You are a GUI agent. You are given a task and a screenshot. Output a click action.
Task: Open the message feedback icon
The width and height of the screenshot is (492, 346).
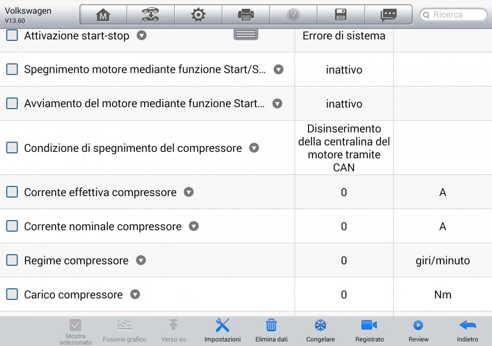(x=388, y=15)
